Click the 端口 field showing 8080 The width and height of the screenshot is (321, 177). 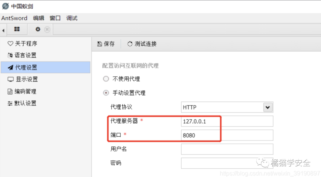click(227, 135)
